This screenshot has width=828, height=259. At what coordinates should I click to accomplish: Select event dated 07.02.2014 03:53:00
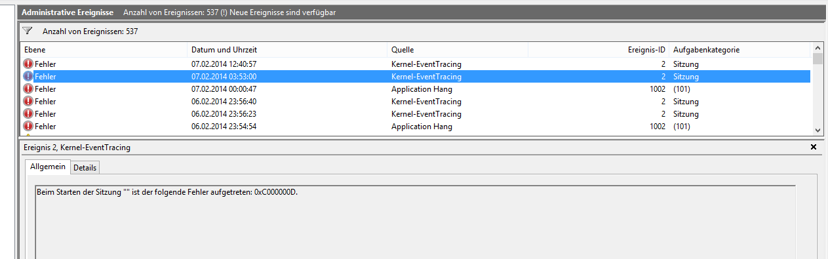tap(416, 76)
